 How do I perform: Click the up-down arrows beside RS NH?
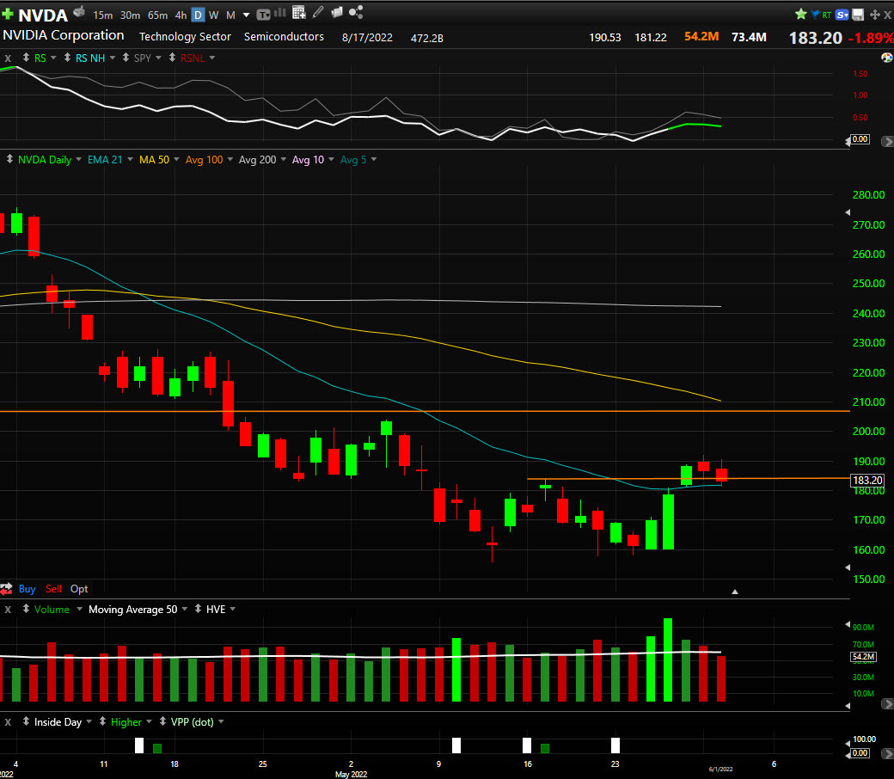[x=67, y=58]
